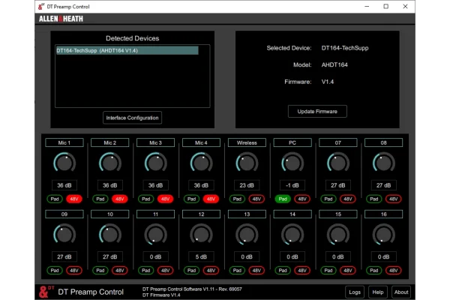Enable Pad on Wireless channel
Viewport: 450px width, 300px height.
(237, 199)
